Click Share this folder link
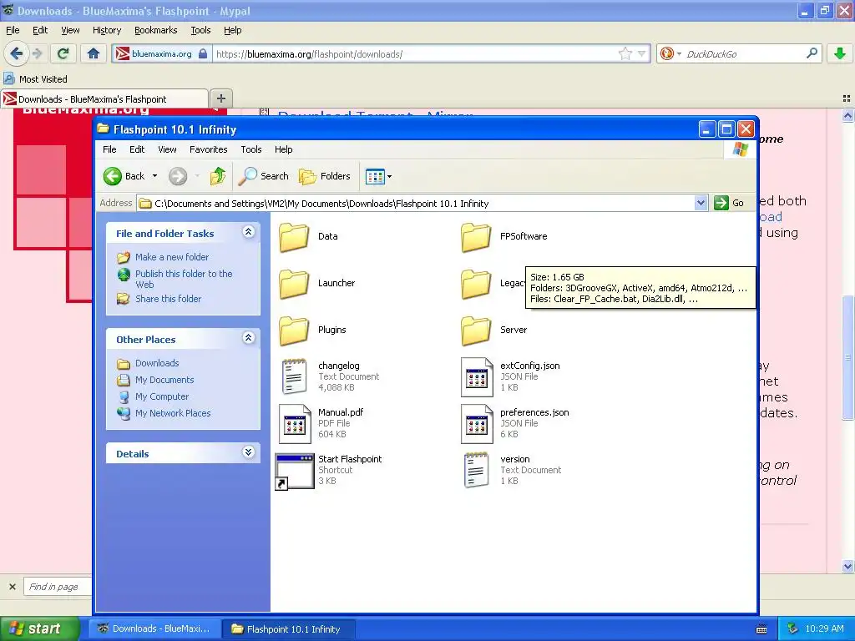 pos(168,299)
